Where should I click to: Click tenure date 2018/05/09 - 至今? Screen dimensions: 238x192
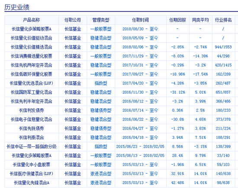[x=140, y=38]
